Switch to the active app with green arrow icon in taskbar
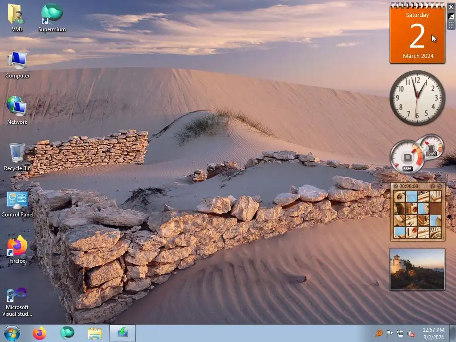 (x=122, y=333)
